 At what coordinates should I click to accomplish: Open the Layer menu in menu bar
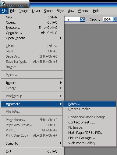36,11
